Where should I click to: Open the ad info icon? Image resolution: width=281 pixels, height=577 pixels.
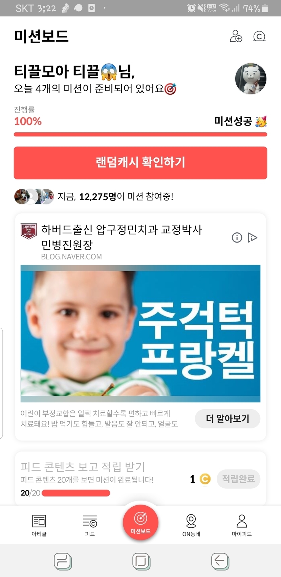[x=237, y=237]
